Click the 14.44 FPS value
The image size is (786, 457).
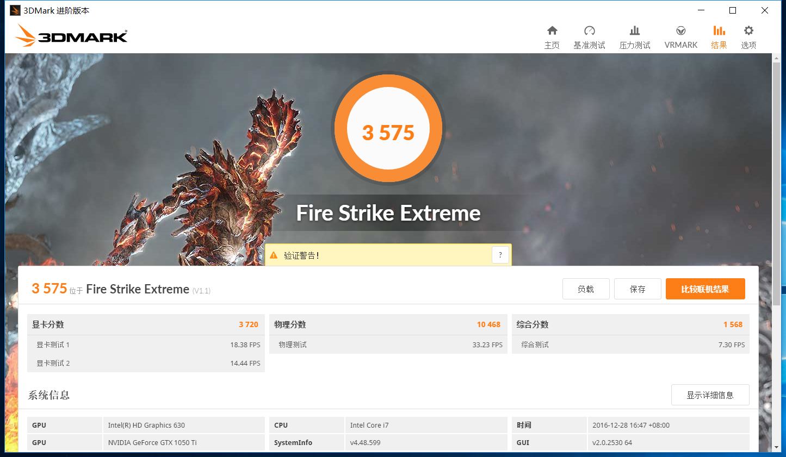pos(245,363)
